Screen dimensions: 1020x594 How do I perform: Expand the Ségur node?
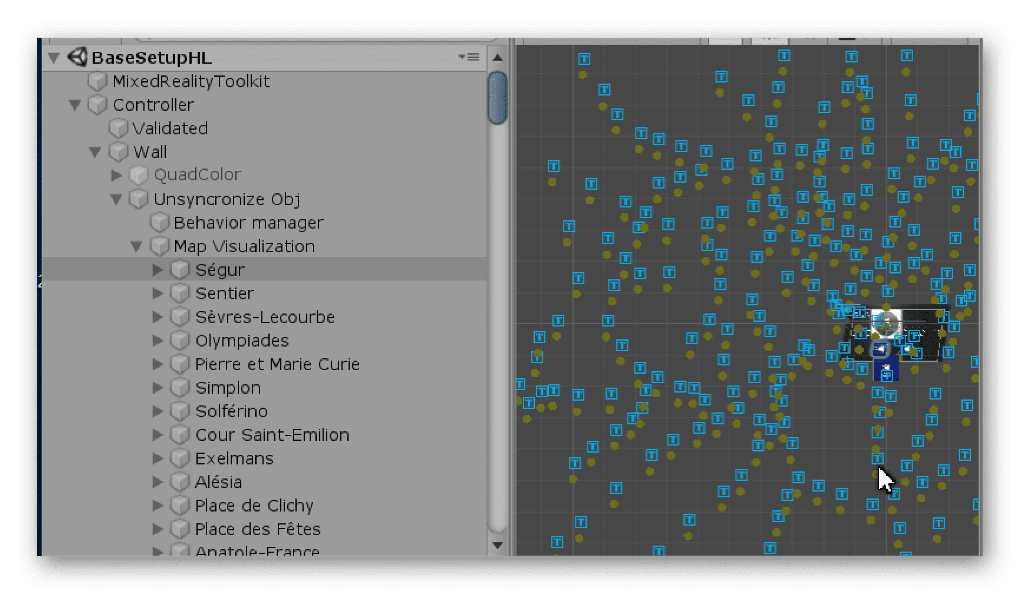(x=158, y=270)
